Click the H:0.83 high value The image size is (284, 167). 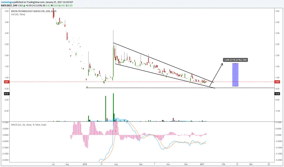pyautogui.click(x=54, y=5)
